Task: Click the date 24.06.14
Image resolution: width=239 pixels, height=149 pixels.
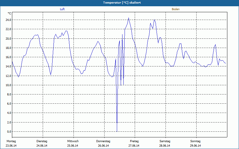Action: coord(42,146)
